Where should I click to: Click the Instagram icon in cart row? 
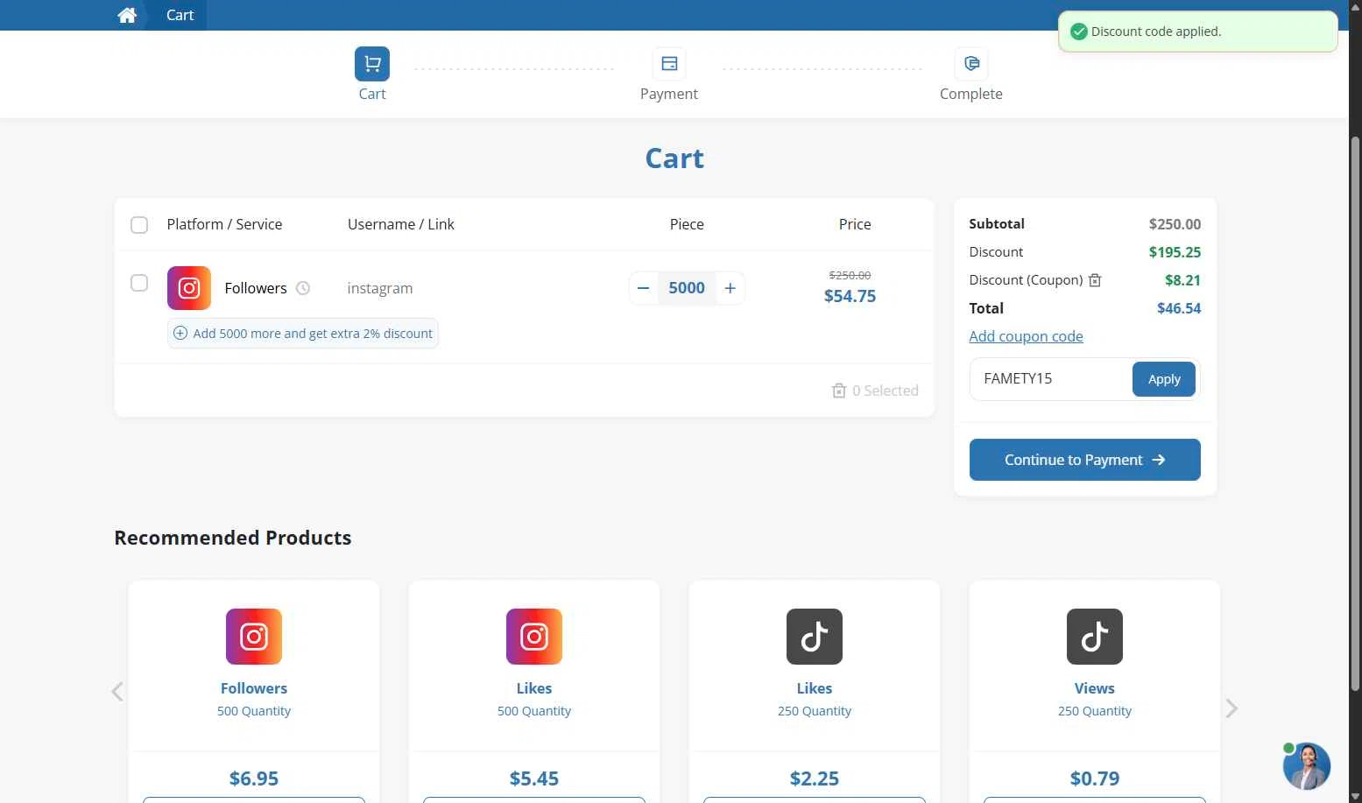(189, 288)
